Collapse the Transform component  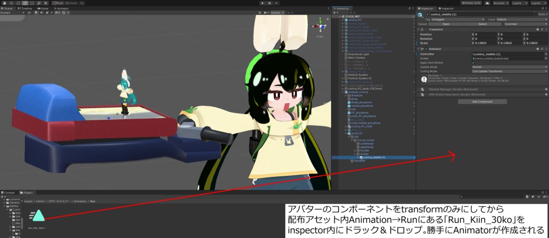418,29
